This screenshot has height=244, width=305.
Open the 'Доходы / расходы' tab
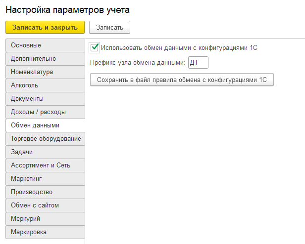pyautogui.click(x=45, y=112)
